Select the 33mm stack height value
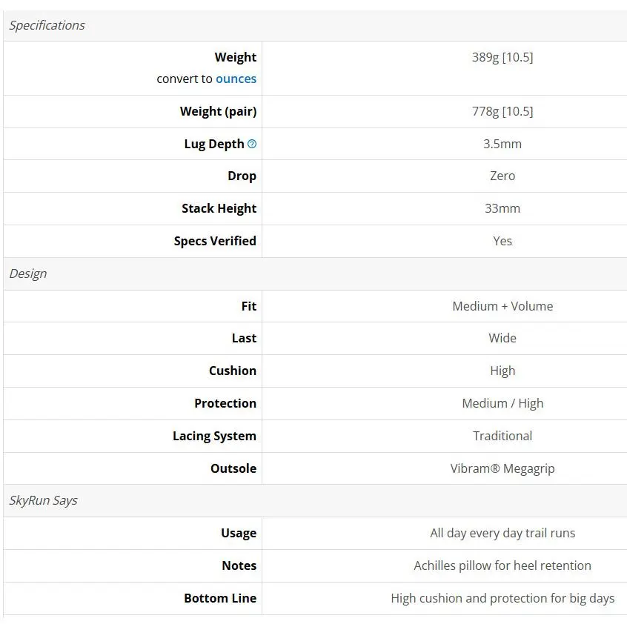The width and height of the screenshot is (627, 627). pos(502,209)
